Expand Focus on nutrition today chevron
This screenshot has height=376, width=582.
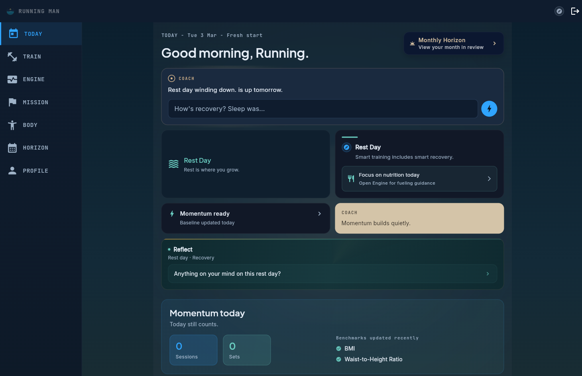point(489,179)
